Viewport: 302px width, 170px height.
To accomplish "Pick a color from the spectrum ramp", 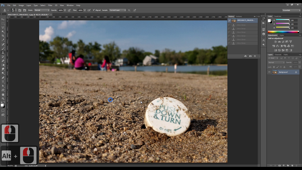I will click(x=283, y=32).
